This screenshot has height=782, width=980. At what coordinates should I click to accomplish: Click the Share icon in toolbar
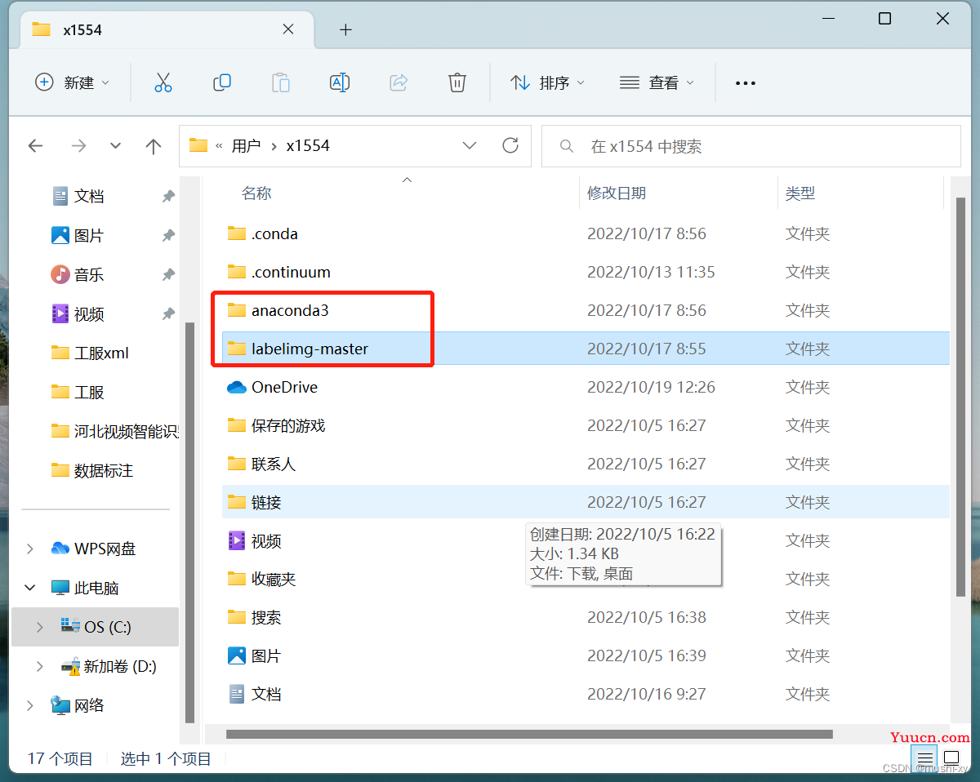pyautogui.click(x=399, y=82)
